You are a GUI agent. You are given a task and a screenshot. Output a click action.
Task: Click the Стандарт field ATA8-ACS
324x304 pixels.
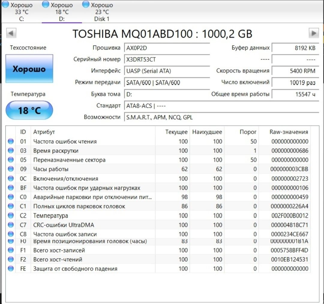(x=221, y=106)
